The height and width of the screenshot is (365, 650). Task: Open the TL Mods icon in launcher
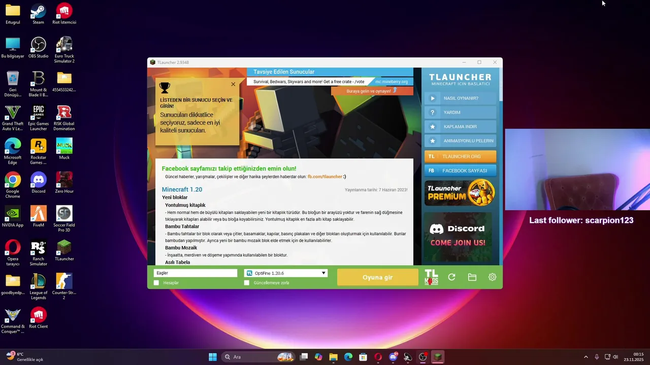click(x=431, y=277)
